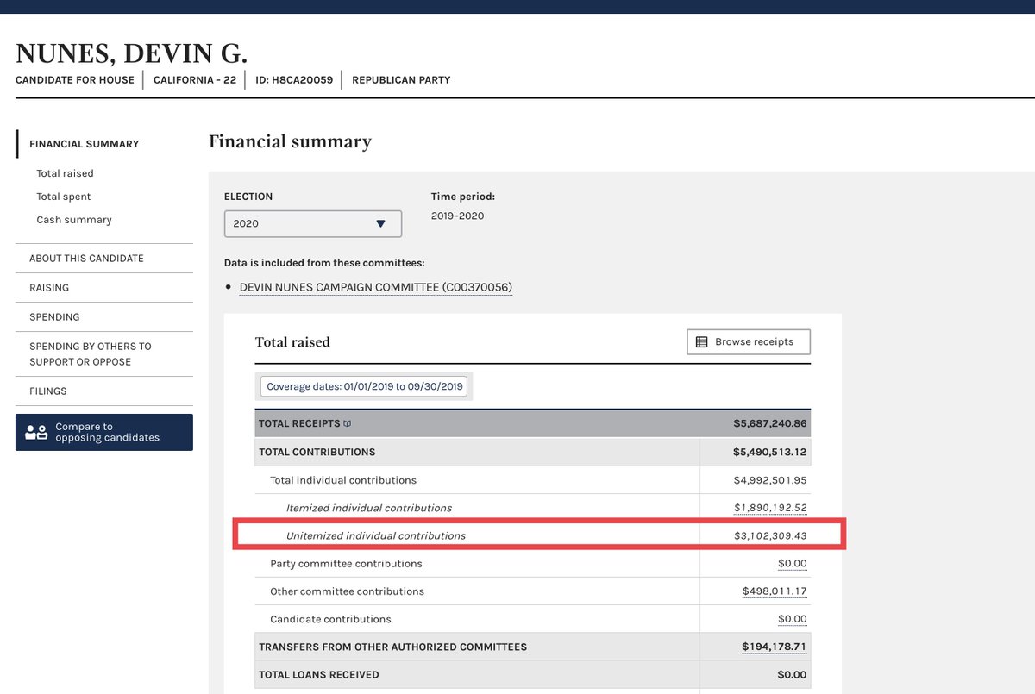The height and width of the screenshot is (694, 1035).
Task: Open party committee contributions $0.00 link
Action: tap(793, 564)
